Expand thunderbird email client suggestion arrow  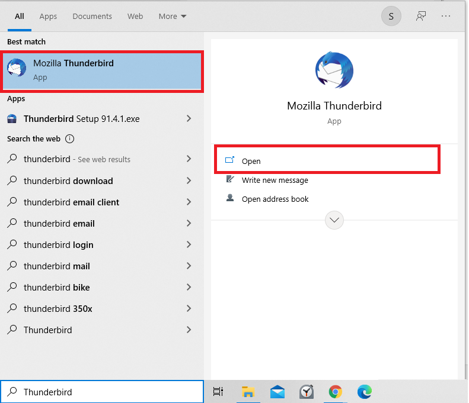tap(189, 202)
